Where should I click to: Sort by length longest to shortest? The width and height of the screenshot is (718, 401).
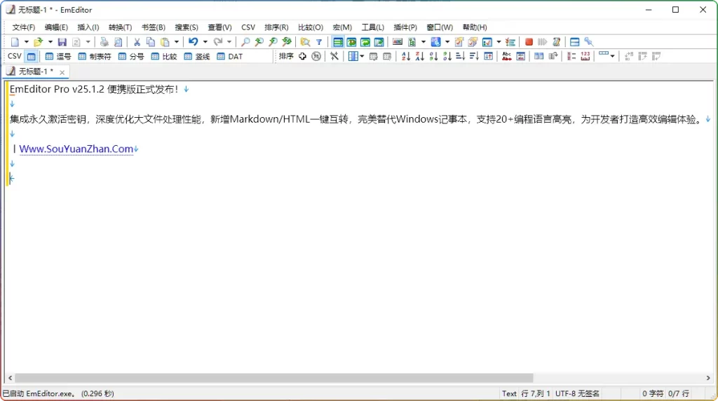475,56
